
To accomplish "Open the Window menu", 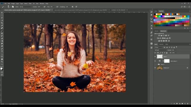I will pos(42,4).
